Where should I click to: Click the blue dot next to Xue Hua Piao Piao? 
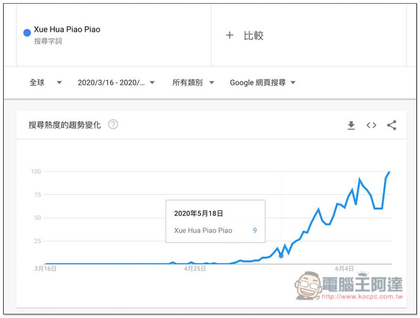(x=27, y=33)
